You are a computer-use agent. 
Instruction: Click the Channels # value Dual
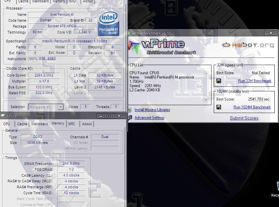tap(105, 137)
